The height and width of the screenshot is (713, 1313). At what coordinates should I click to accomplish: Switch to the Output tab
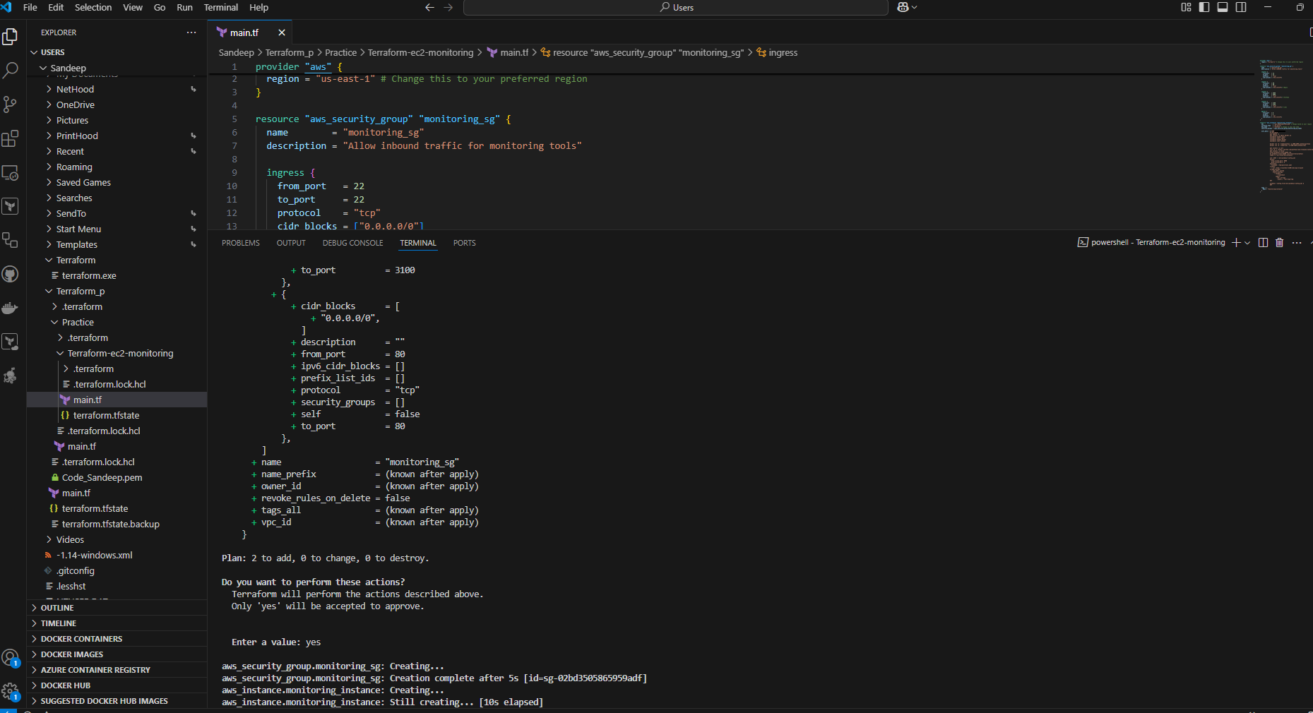coord(291,243)
